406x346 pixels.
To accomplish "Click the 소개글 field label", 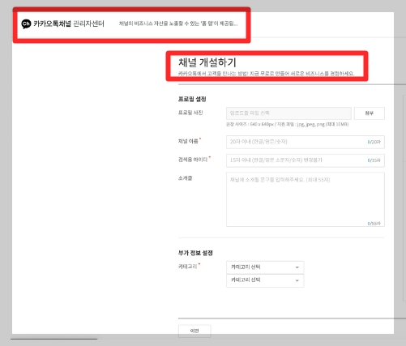I will click(185, 178).
